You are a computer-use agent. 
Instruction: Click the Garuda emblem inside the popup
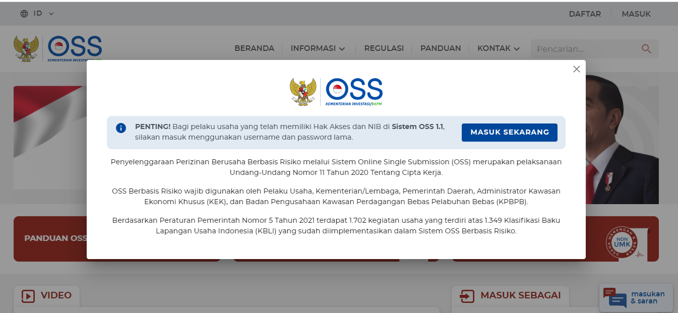tap(303, 92)
